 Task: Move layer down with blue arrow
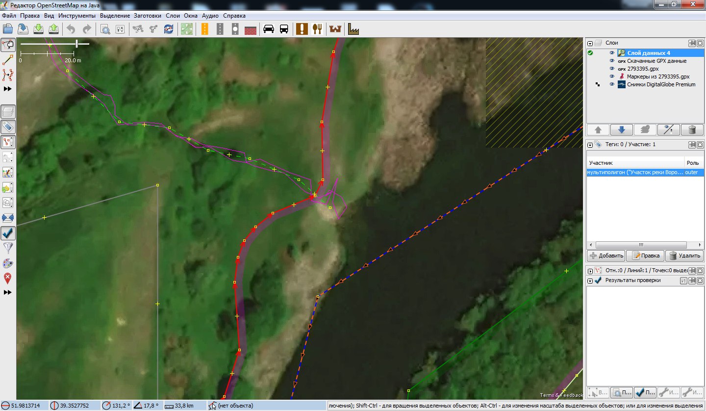[x=622, y=130]
